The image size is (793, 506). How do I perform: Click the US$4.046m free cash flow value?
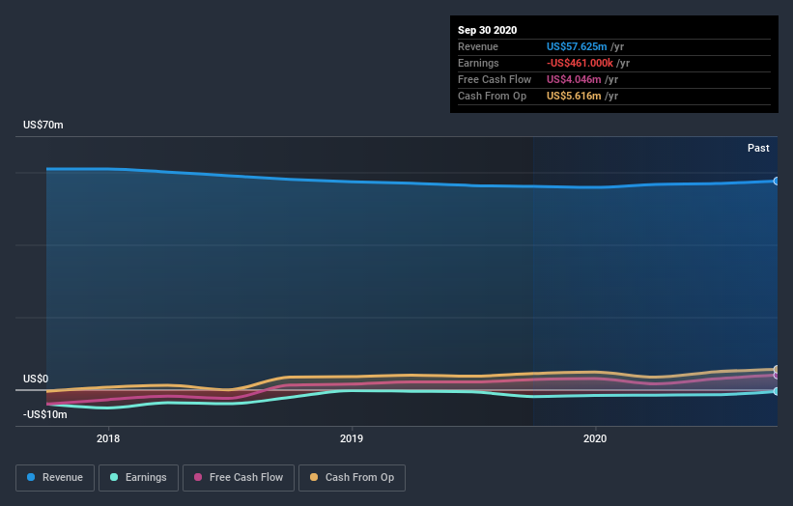[574, 79]
